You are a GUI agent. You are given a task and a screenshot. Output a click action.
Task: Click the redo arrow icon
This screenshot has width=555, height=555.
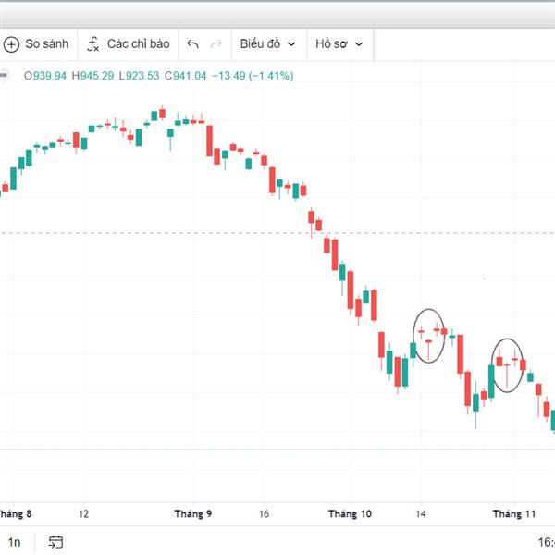coord(216,44)
